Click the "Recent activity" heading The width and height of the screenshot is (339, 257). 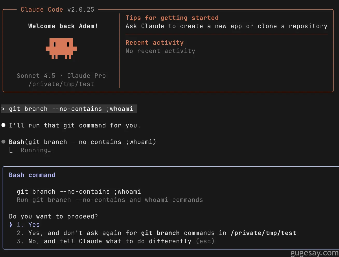coord(154,43)
